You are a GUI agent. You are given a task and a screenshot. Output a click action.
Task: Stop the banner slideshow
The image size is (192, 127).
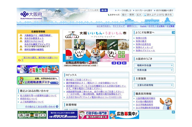[x=119, y=63]
